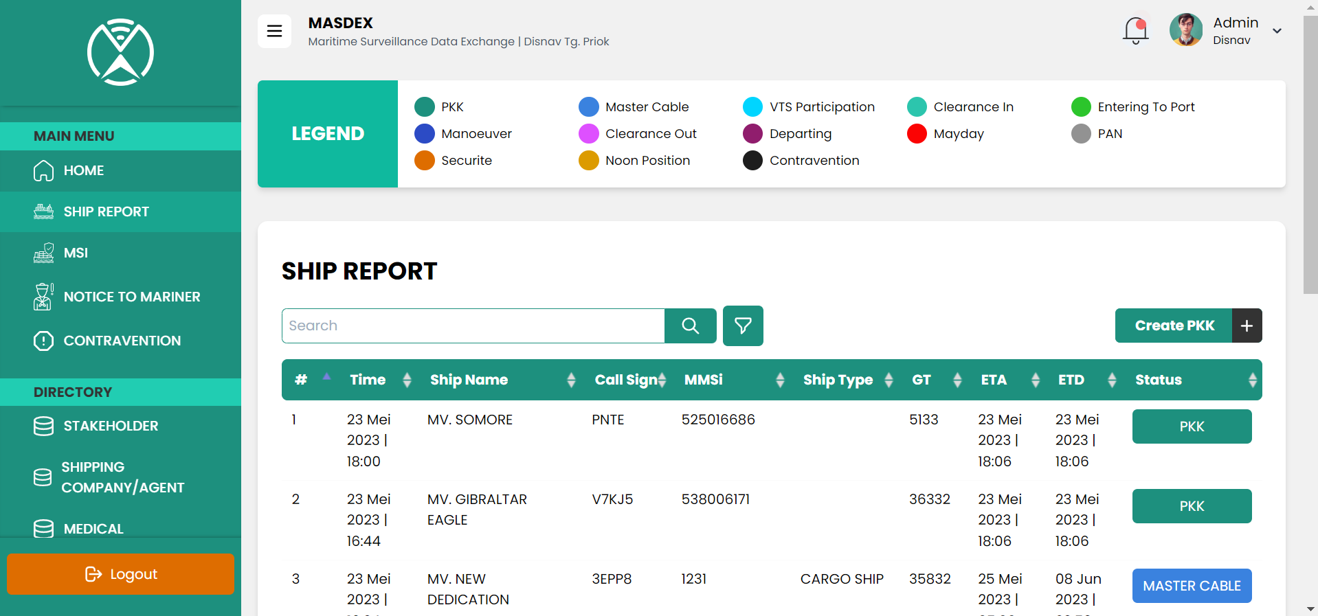The height and width of the screenshot is (616, 1318).
Task: Click the MV. SOMORE ship name
Action: point(470,420)
